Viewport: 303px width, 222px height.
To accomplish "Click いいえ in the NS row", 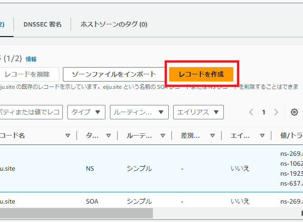I will click(240, 169).
